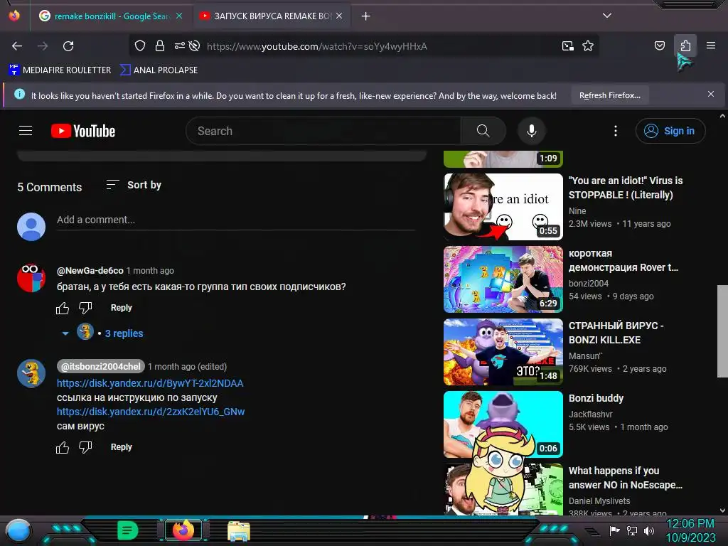
Task: Open the yandex link 2zxK2elYU6_GNw
Action: point(151,412)
